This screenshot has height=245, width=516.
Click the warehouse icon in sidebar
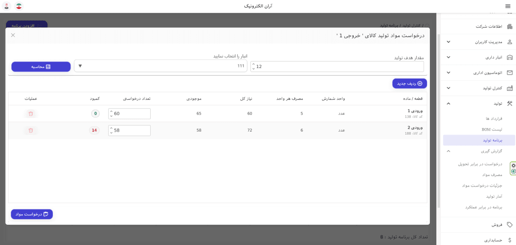[510, 57]
